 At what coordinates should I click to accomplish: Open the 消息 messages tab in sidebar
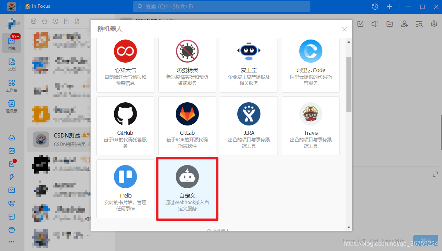(12, 43)
